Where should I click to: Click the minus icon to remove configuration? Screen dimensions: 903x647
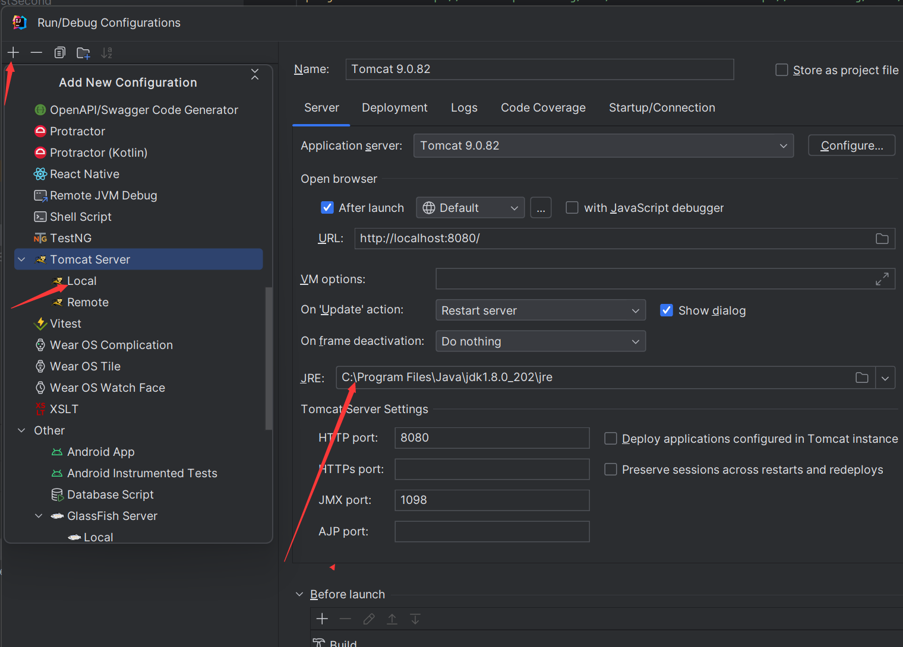36,53
